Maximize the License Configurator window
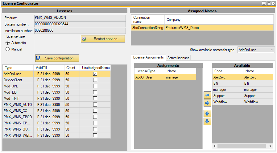277x153 pixels. click(269, 3)
